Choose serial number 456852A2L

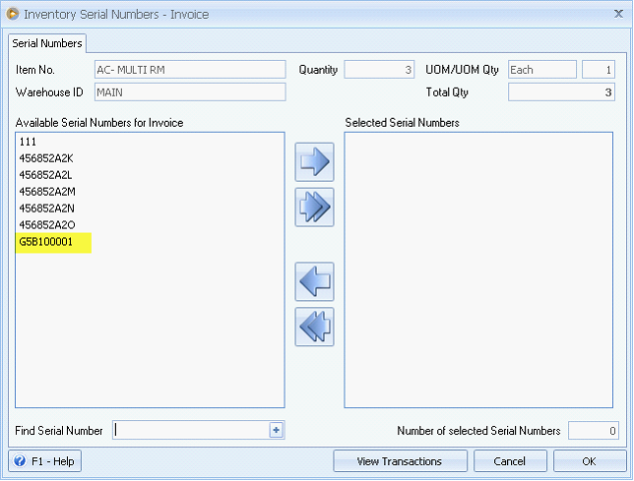[47, 175]
